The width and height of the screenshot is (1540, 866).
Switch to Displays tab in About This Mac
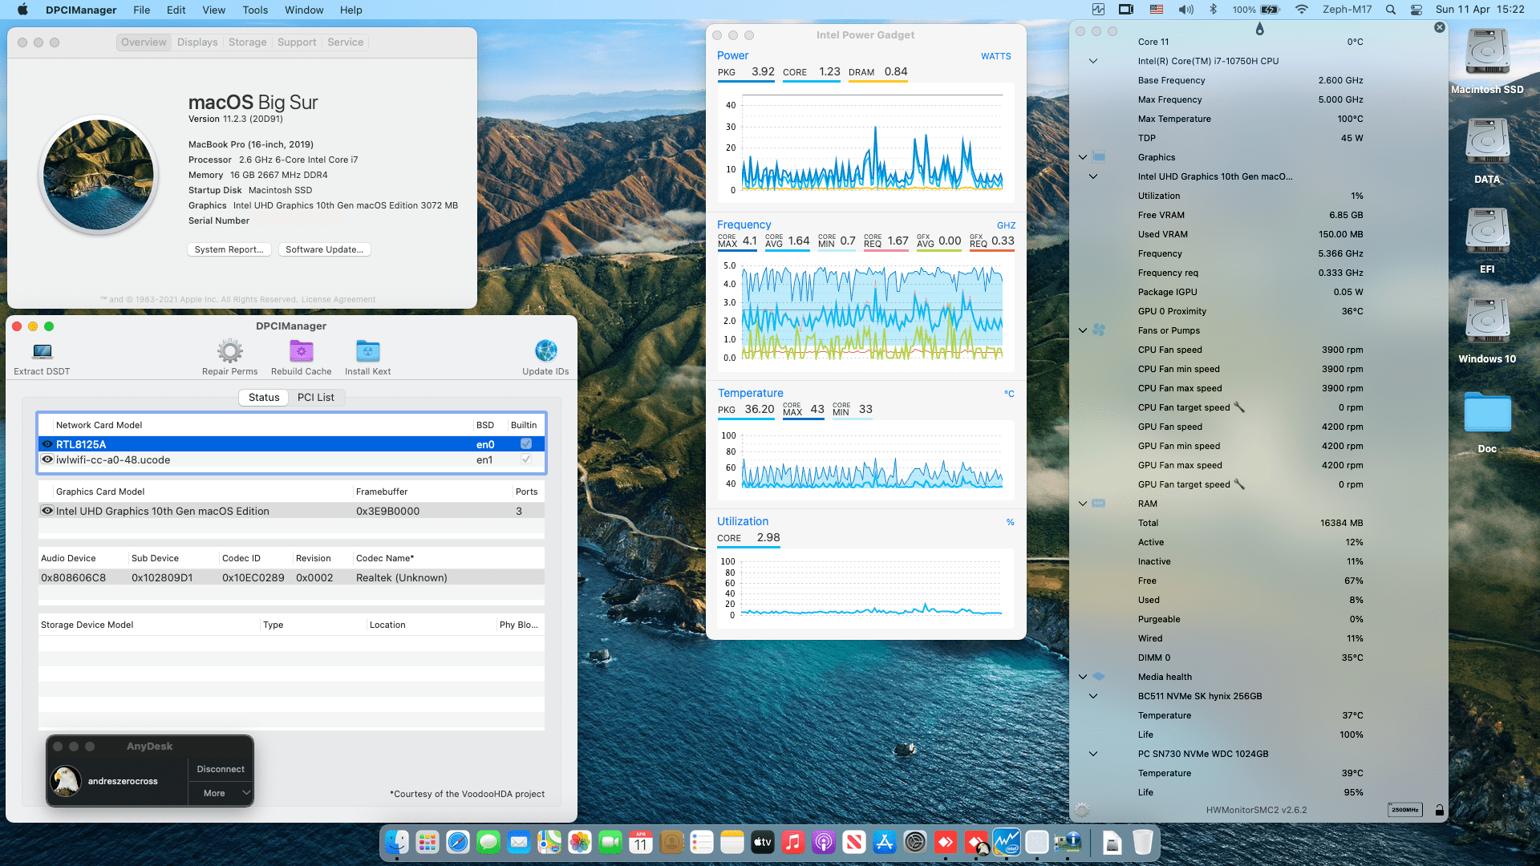(197, 42)
